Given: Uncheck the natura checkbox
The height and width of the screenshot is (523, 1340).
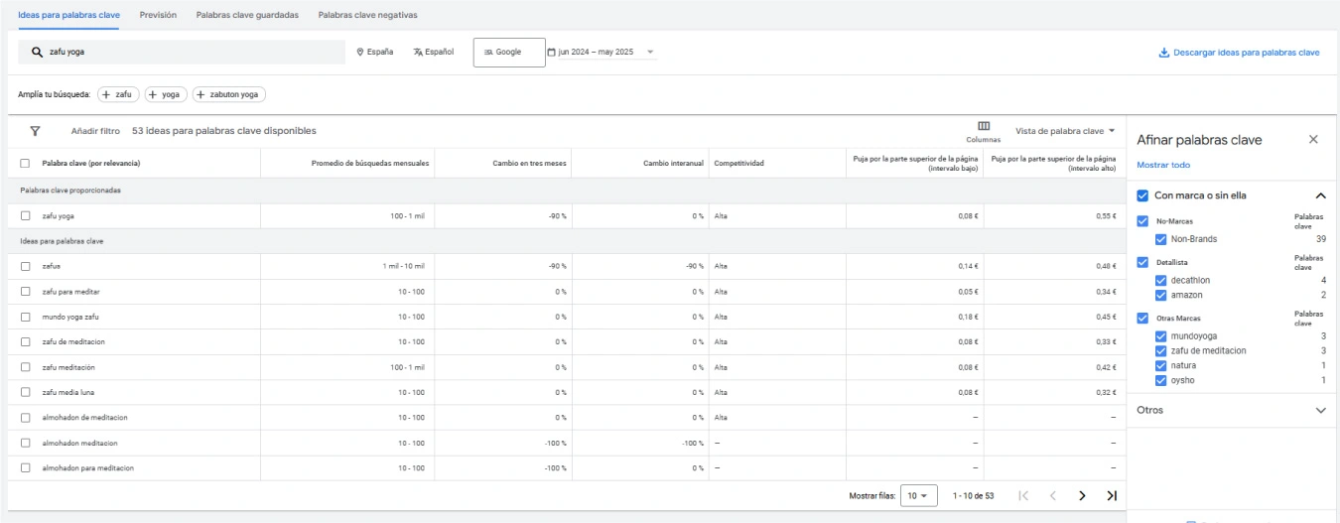Looking at the screenshot, I should (1161, 365).
